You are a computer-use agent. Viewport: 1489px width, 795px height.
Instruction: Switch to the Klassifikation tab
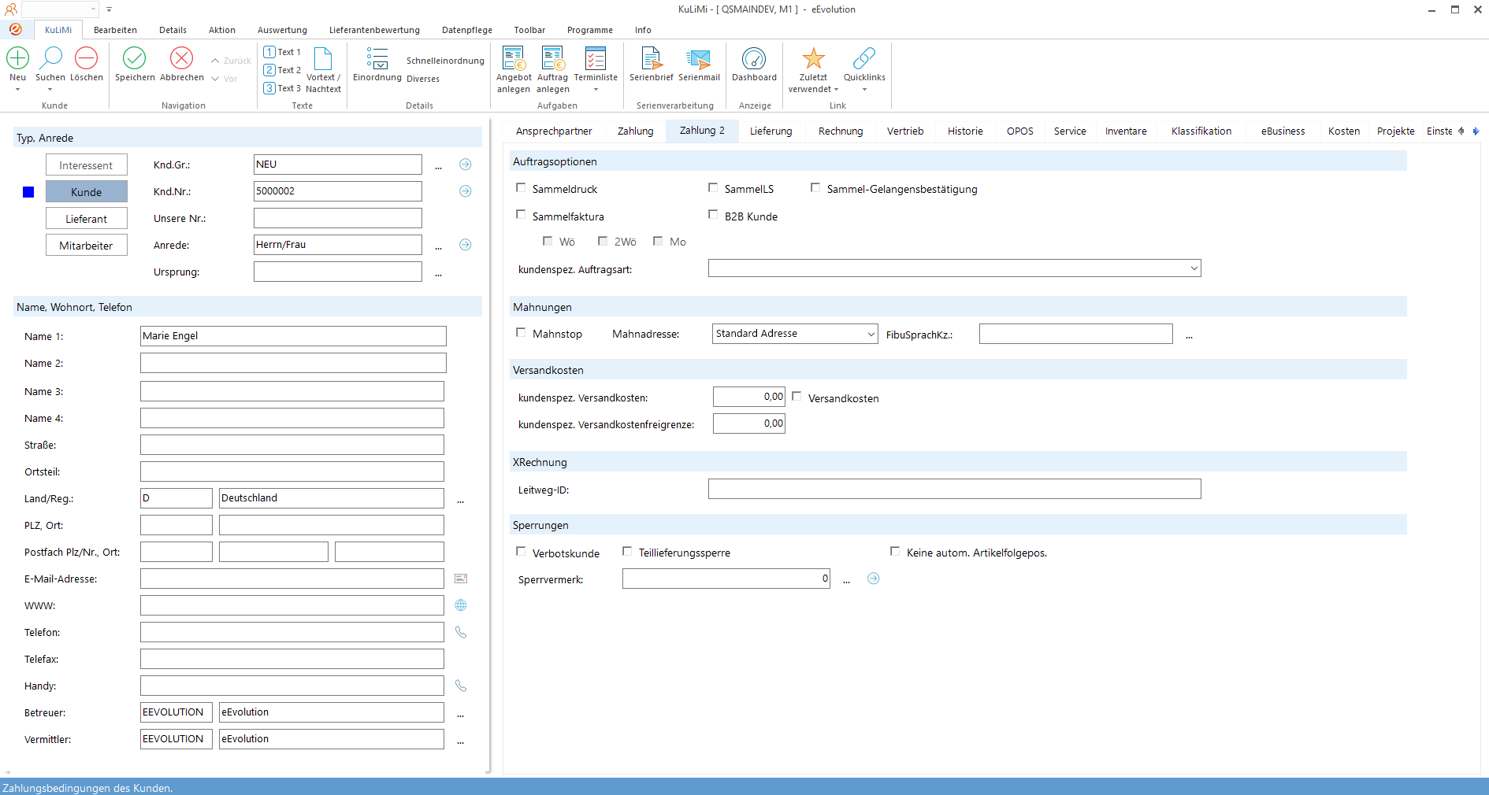(x=1201, y=131)
